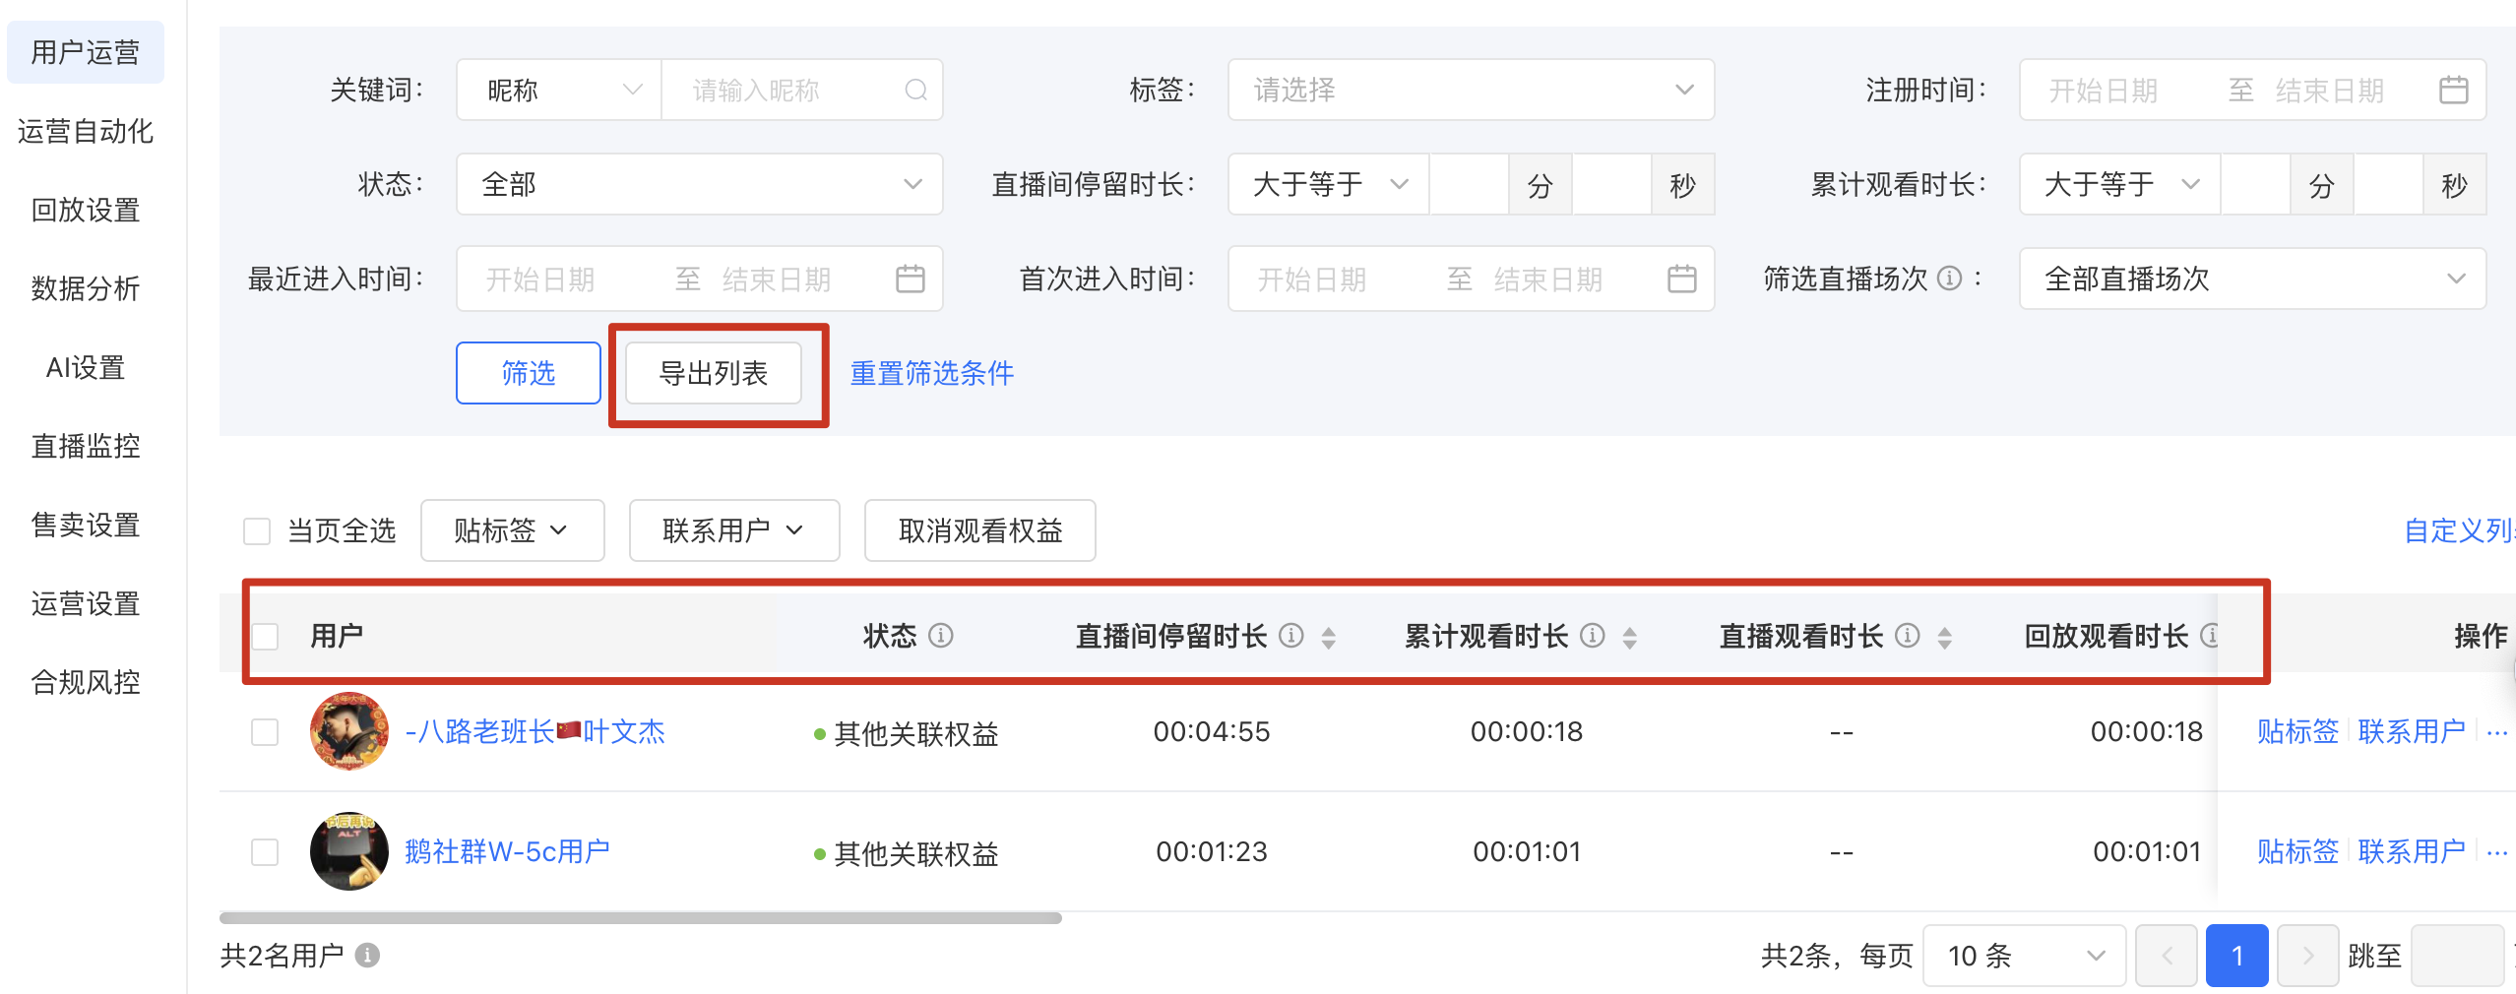Screen dimensions: 2516x994
Task: Open the 贴标签 dropdown button
Action: tap(512, 531)
